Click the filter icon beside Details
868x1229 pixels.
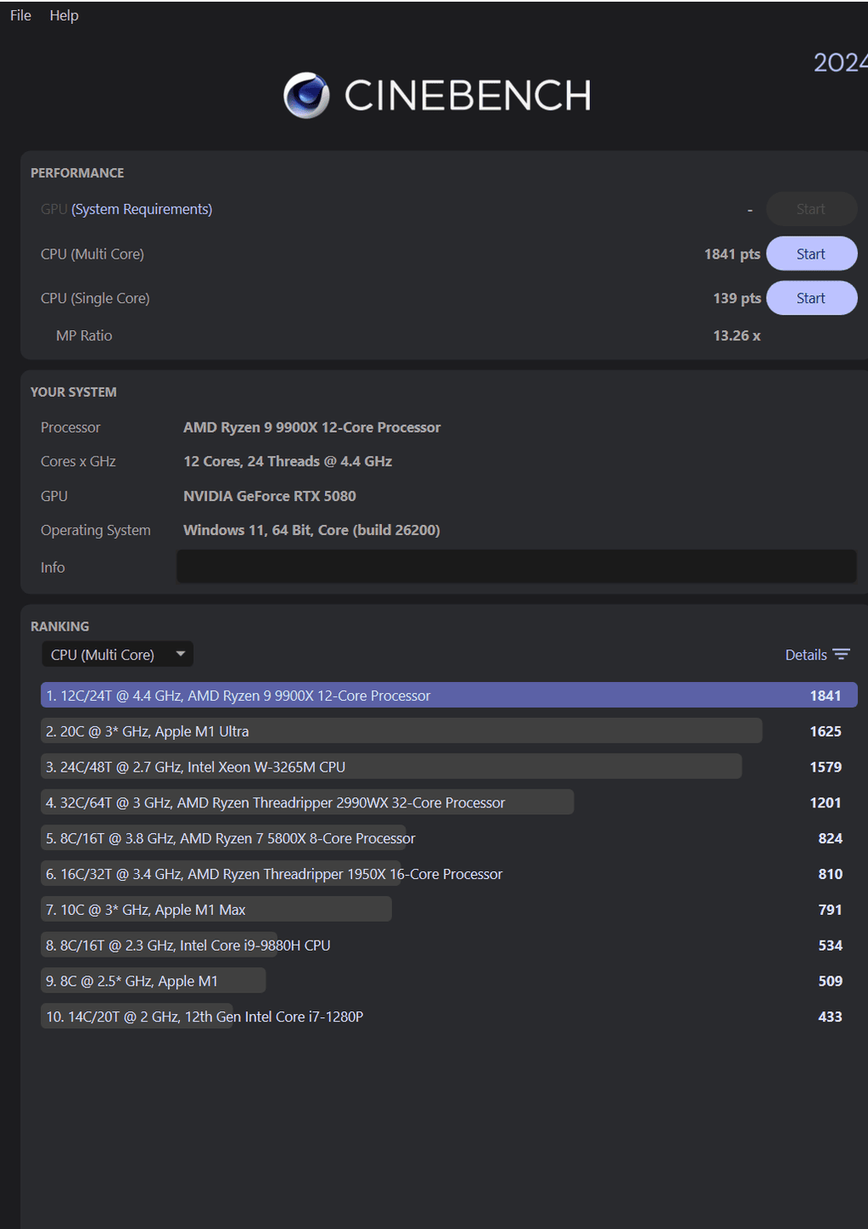[x=842, y=655]
